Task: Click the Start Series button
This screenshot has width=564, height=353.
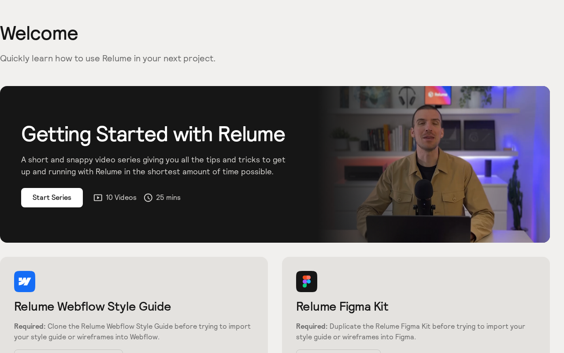Action: pyautogui.click(x=52, y=198)
